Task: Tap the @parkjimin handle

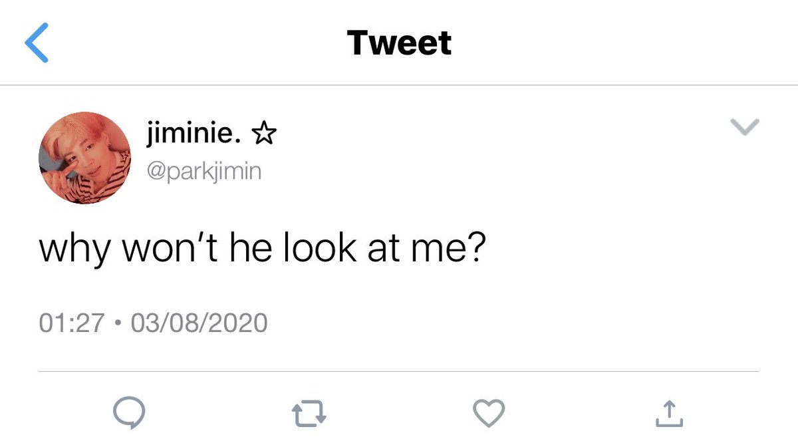Action: click(x=204, y=172)
